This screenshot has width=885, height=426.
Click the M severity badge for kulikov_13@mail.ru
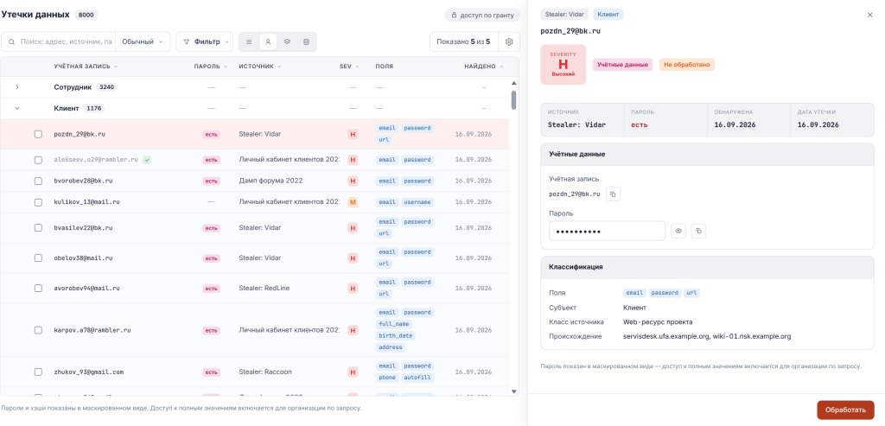click(353, 202)
